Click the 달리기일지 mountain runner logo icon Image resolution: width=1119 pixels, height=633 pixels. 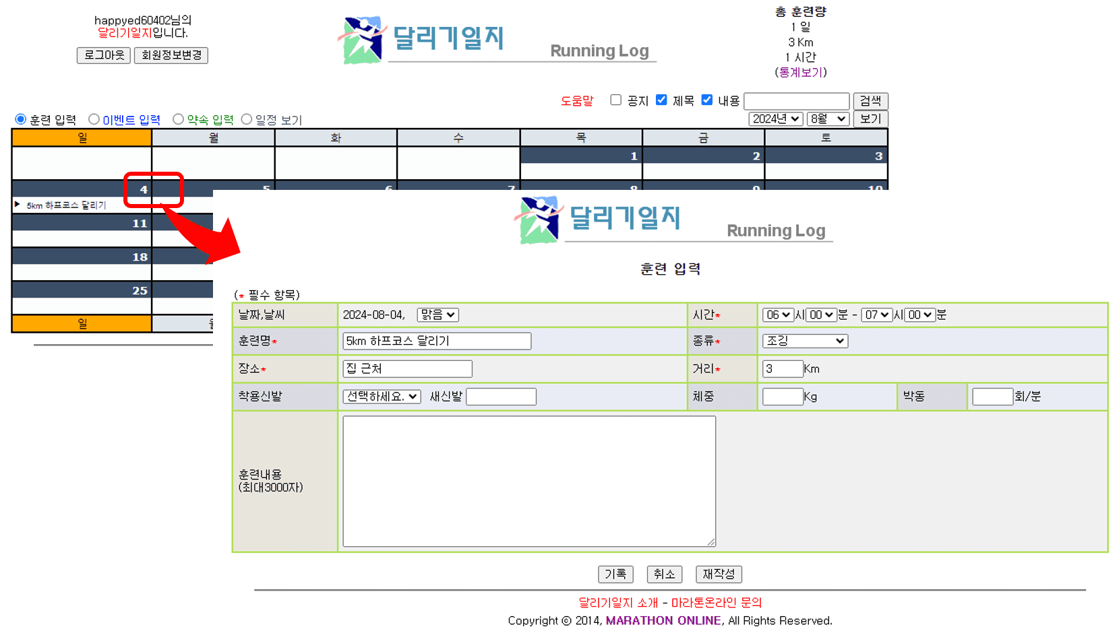[x=362, y=39]
